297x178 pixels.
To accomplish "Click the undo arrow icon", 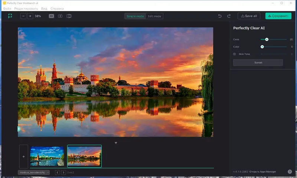I will click(220, 16).
